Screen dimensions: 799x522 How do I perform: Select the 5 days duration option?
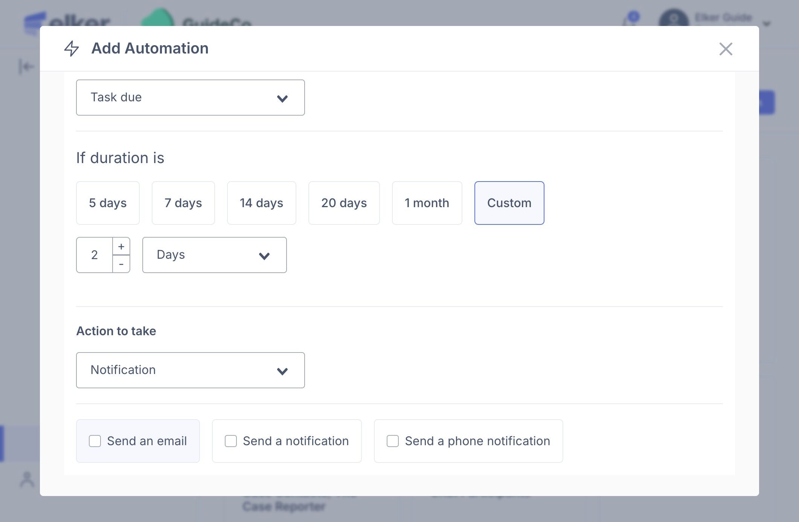coord(108,203)
